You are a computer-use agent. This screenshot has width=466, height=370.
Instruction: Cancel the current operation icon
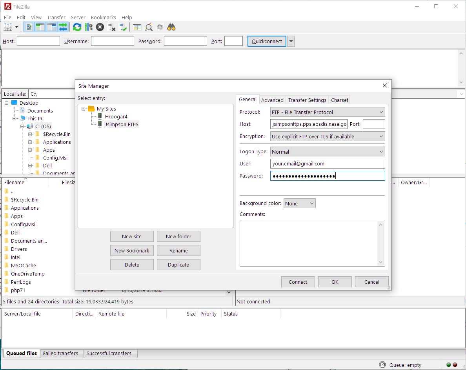click(100, 27)
